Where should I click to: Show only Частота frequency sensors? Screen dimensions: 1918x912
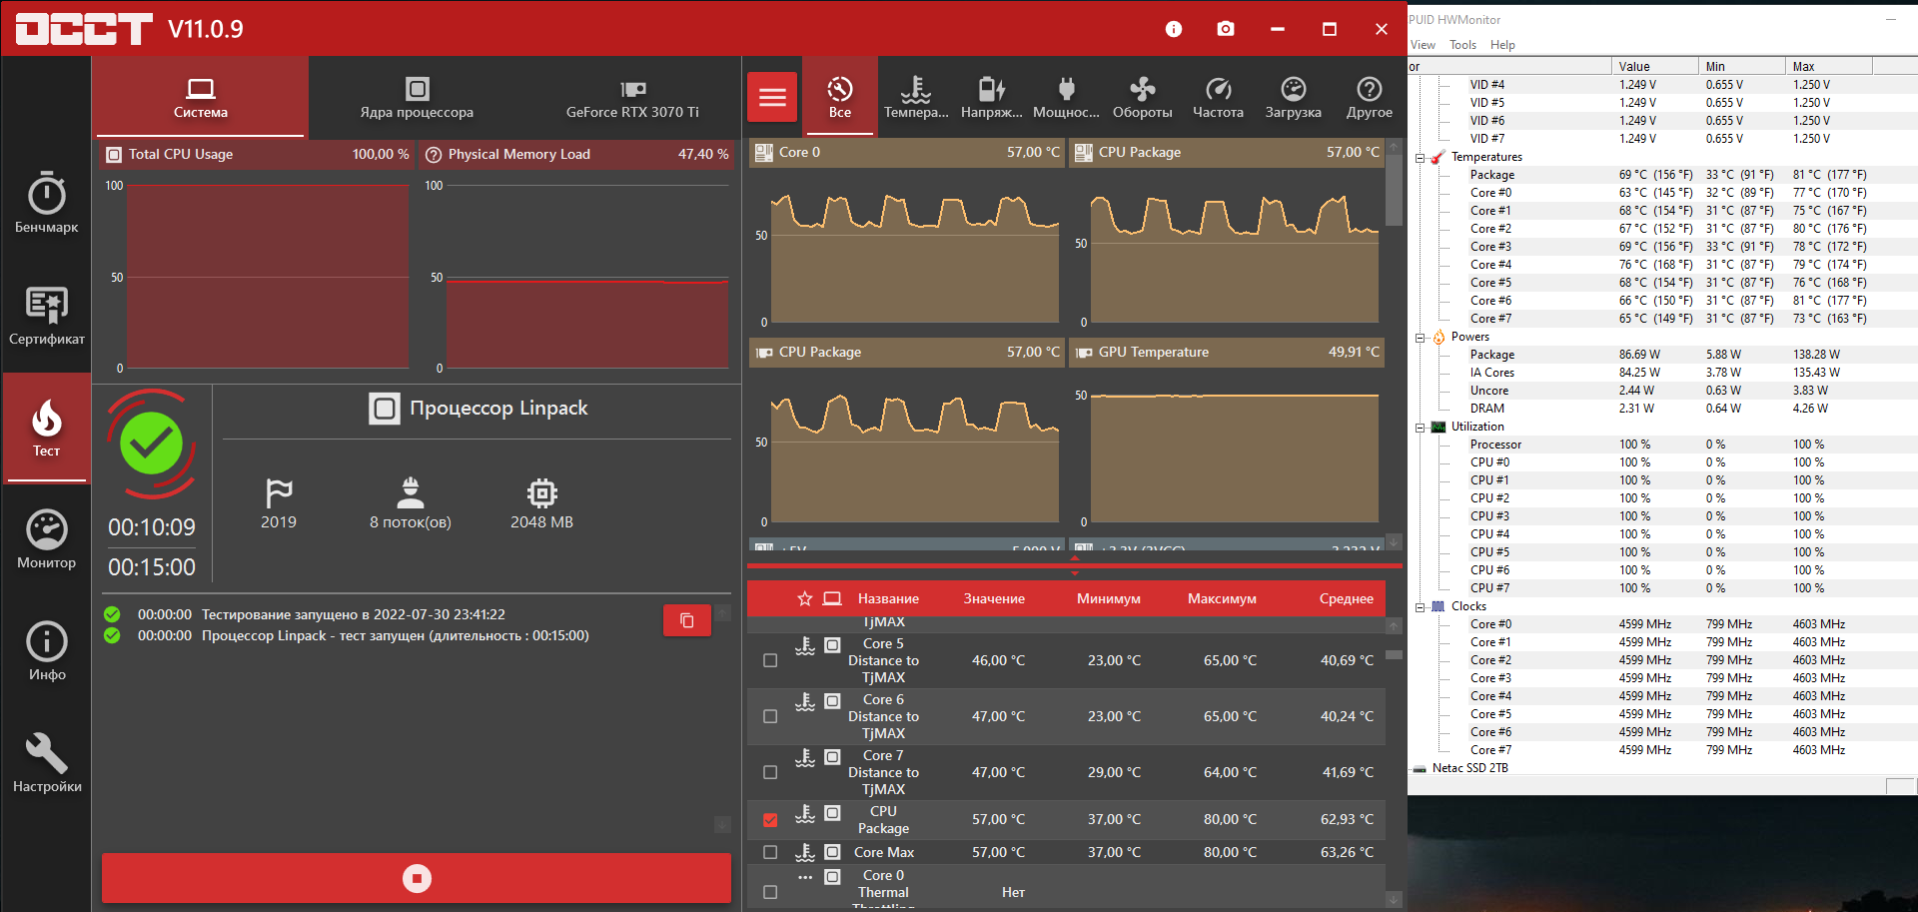[1218, 97]
